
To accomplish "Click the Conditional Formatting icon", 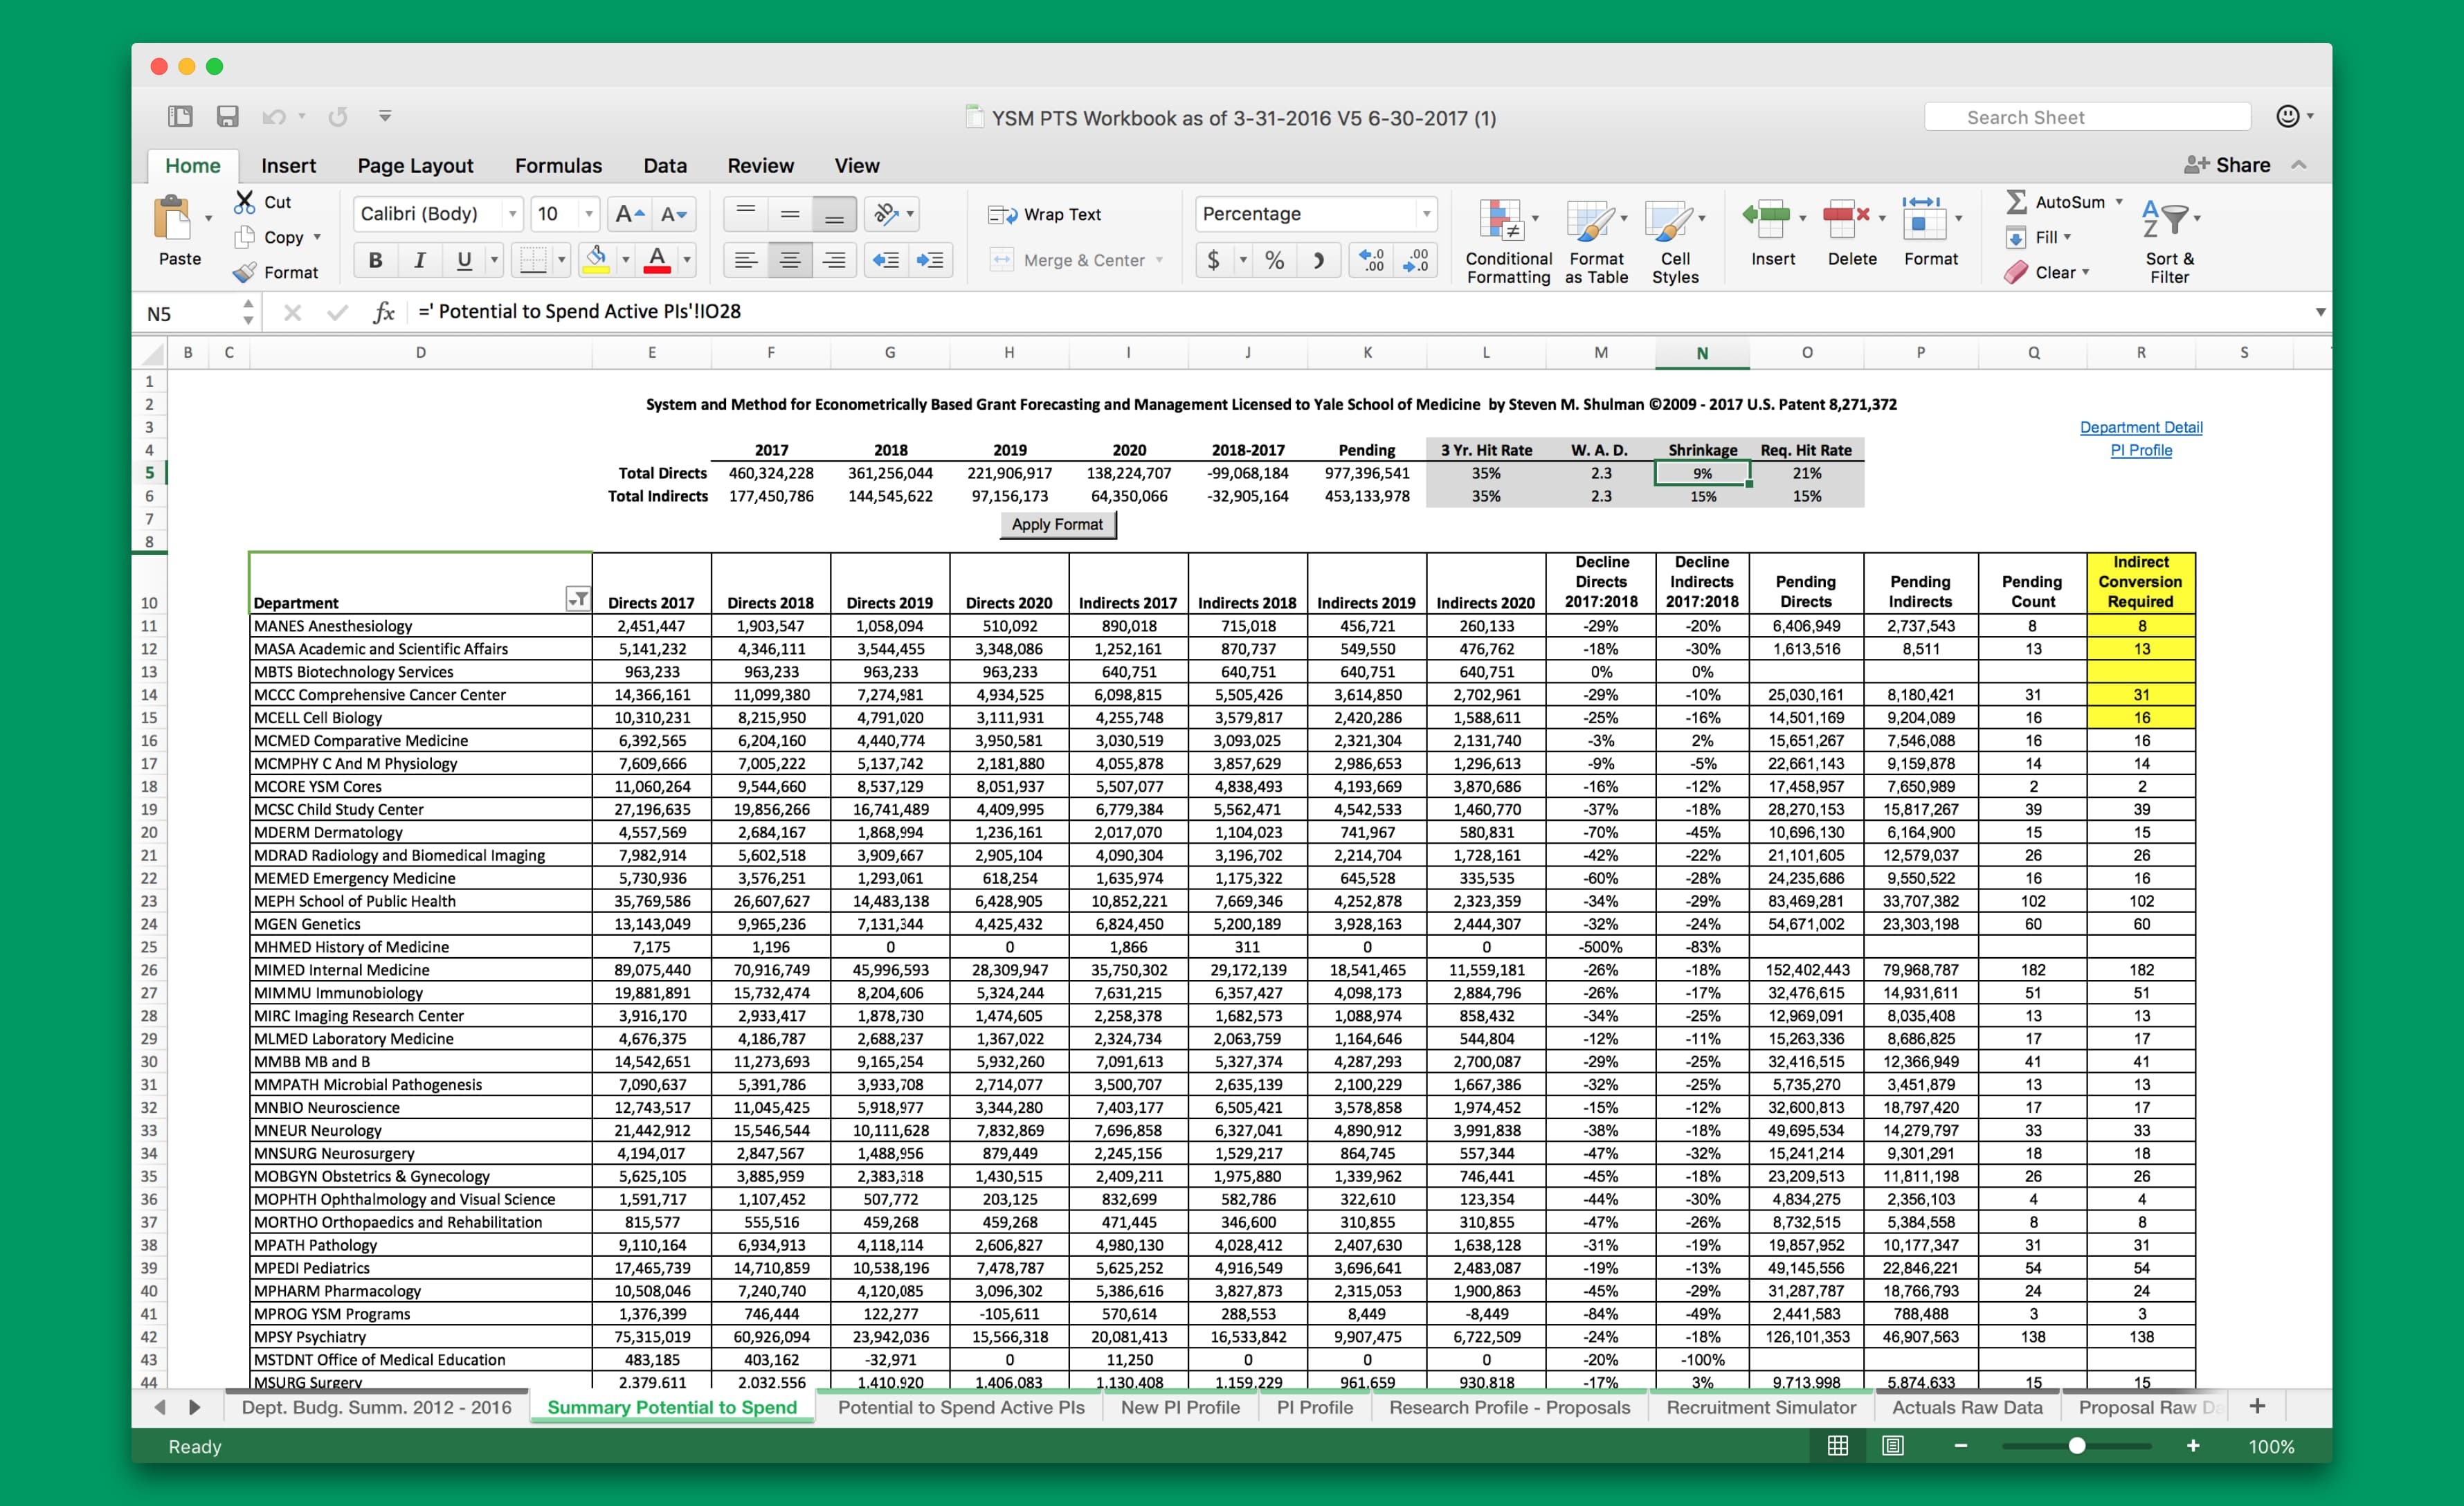I will (x=1501, y=220).
